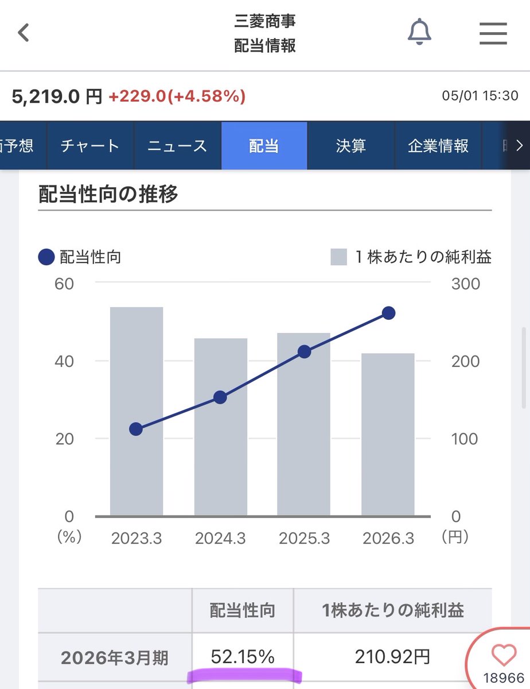The height and width of the screenshot is (689, 530).
Task: Click the stock price 5,219.0 円
Action: click(x=57, y=96)
